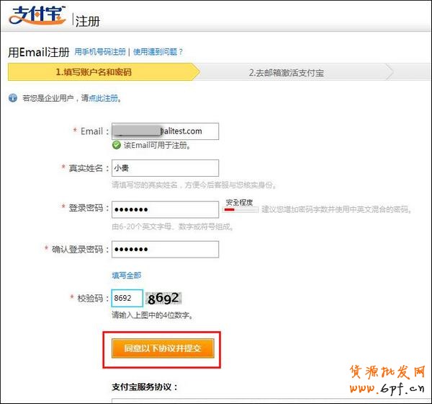Focus the 登录密码 password field
432x404 pixels.
[x=166, y=210]
